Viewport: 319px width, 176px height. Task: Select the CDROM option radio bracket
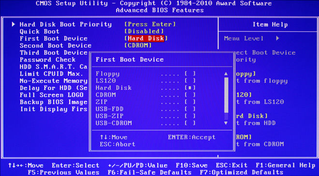[x=190, y=95]
